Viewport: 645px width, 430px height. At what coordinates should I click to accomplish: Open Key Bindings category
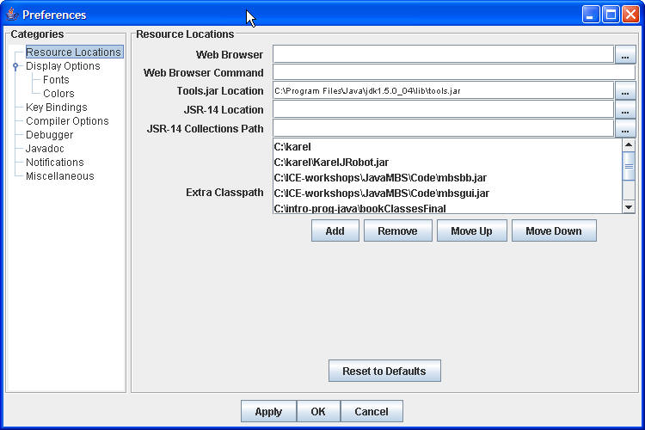[57, 107]
